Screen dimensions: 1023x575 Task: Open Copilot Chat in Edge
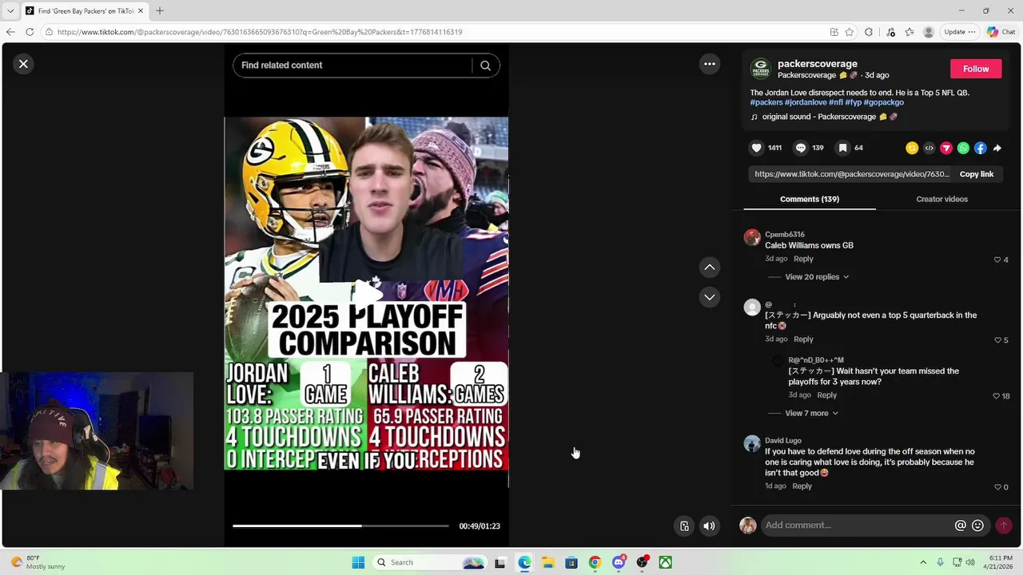(1001, 32)
